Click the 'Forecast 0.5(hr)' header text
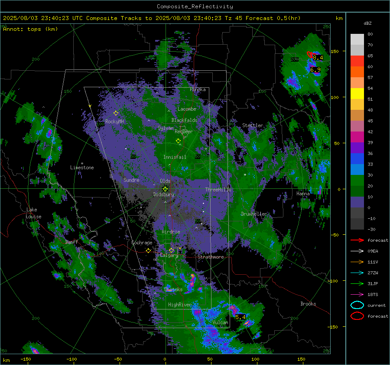The width and height of the screenshot is (390, 365). click(x=273, y=18)
